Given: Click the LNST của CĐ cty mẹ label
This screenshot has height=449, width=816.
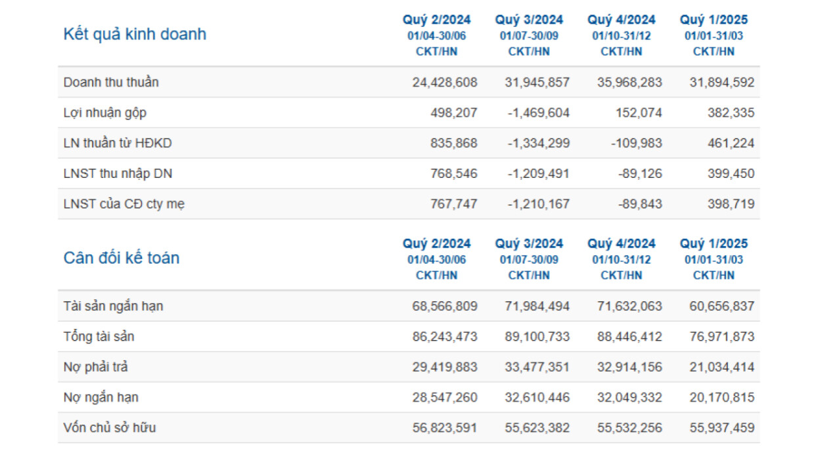Looking at the screenshot, I should click(124, 204).
